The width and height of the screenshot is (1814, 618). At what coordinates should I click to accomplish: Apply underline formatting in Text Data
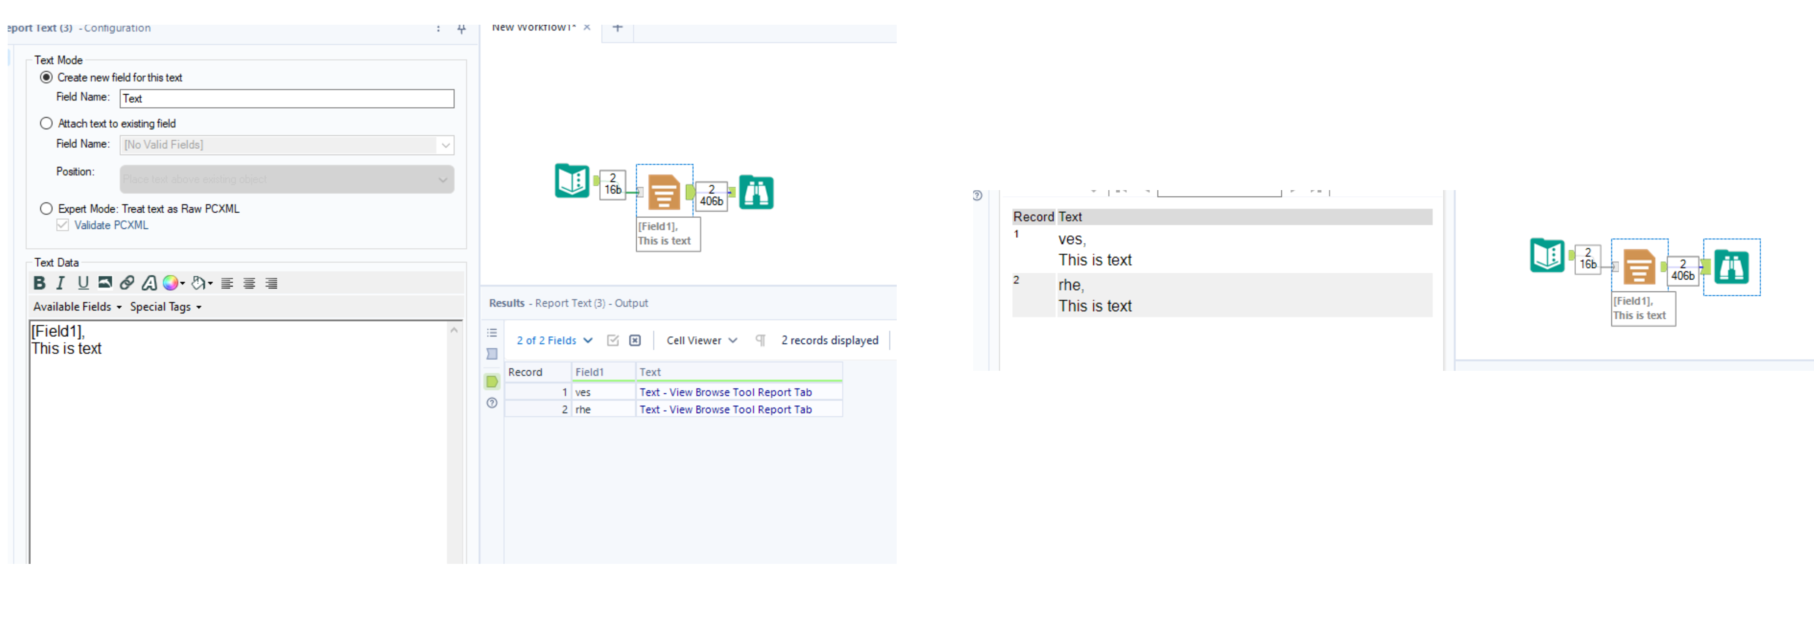click(x=82, y=283)
